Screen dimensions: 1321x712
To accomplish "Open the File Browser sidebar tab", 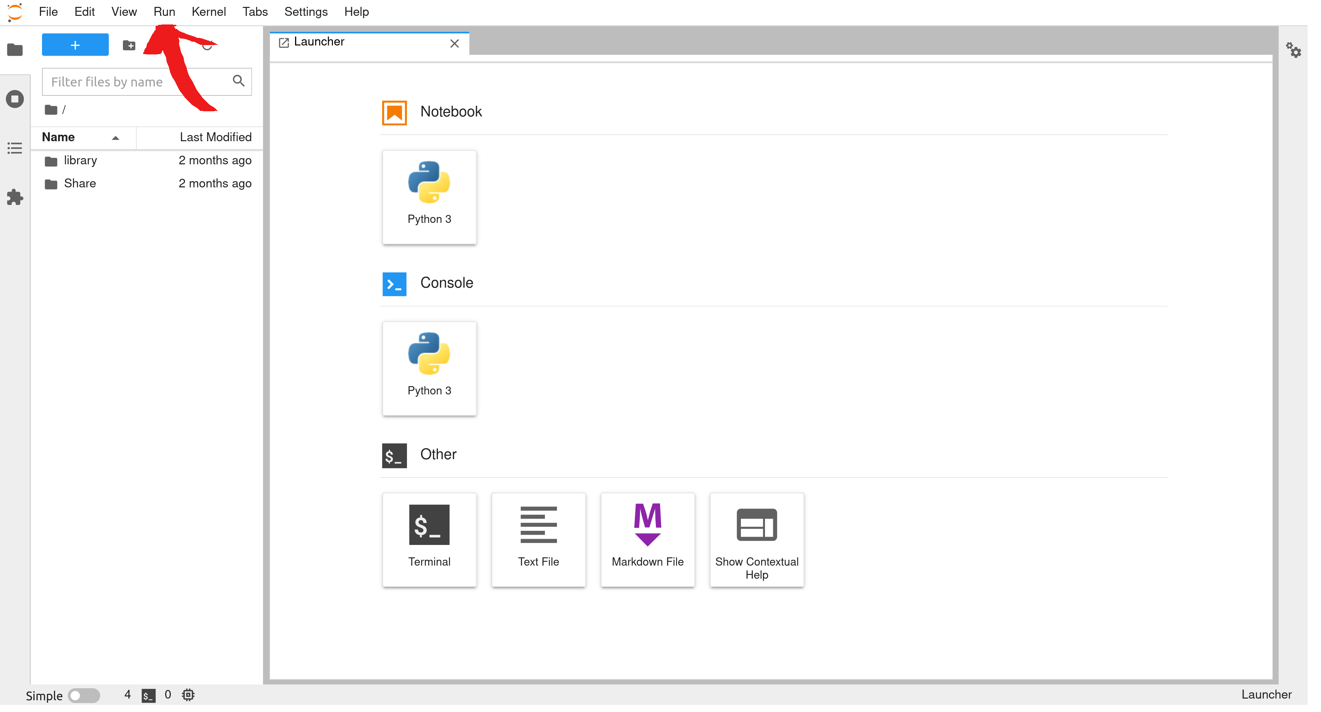I will [15, 50].
